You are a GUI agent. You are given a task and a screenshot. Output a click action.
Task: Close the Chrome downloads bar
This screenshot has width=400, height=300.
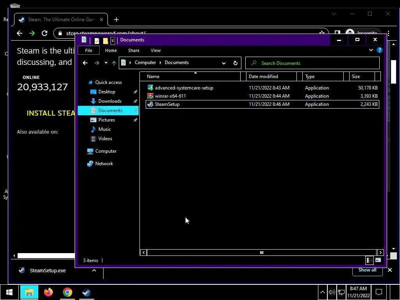tap(390, 270)
